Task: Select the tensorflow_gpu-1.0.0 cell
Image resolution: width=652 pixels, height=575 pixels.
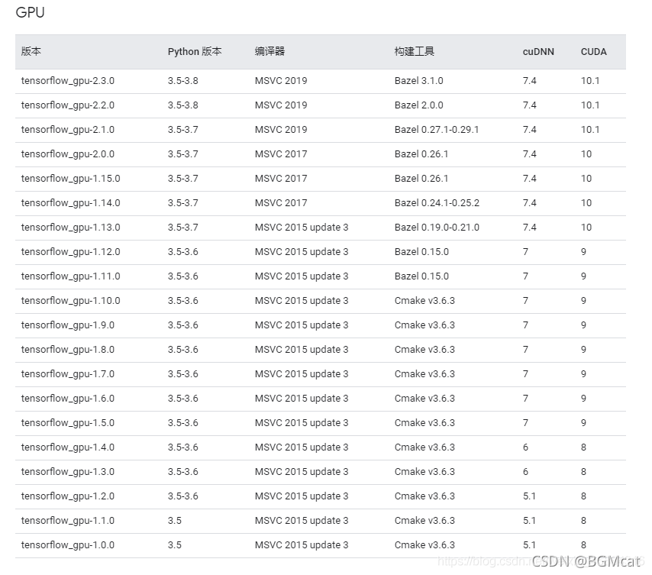Action: (x=68, y=545)
